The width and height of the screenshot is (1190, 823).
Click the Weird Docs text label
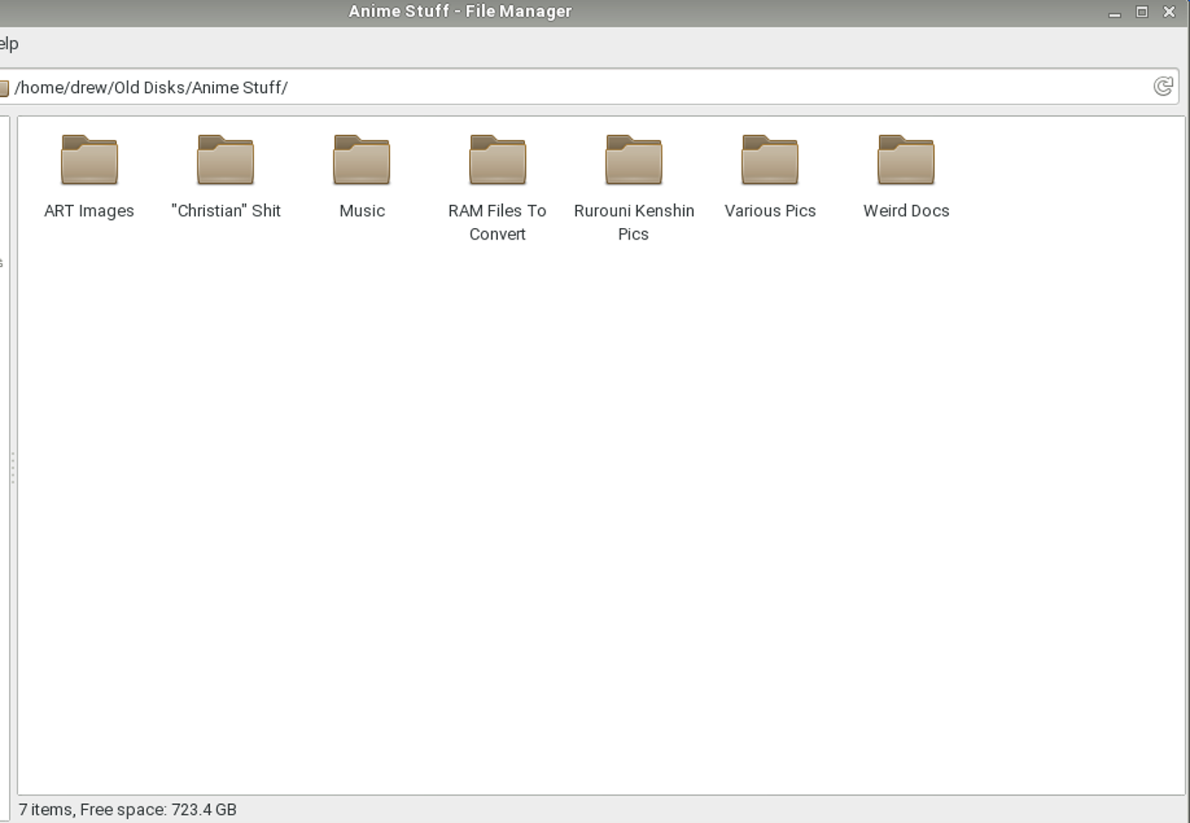click(x=906, y=211)
